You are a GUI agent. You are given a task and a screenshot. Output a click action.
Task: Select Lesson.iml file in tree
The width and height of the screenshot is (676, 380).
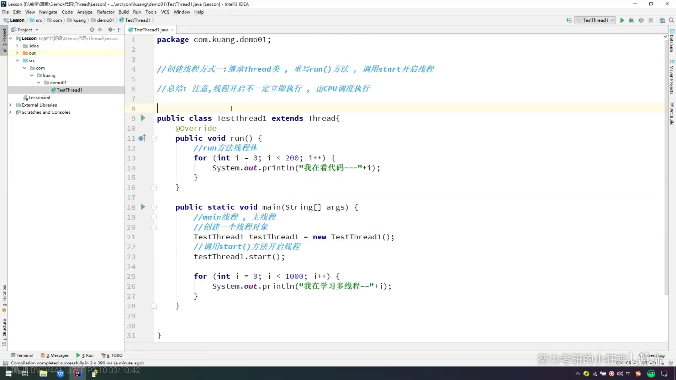[37, 98]
